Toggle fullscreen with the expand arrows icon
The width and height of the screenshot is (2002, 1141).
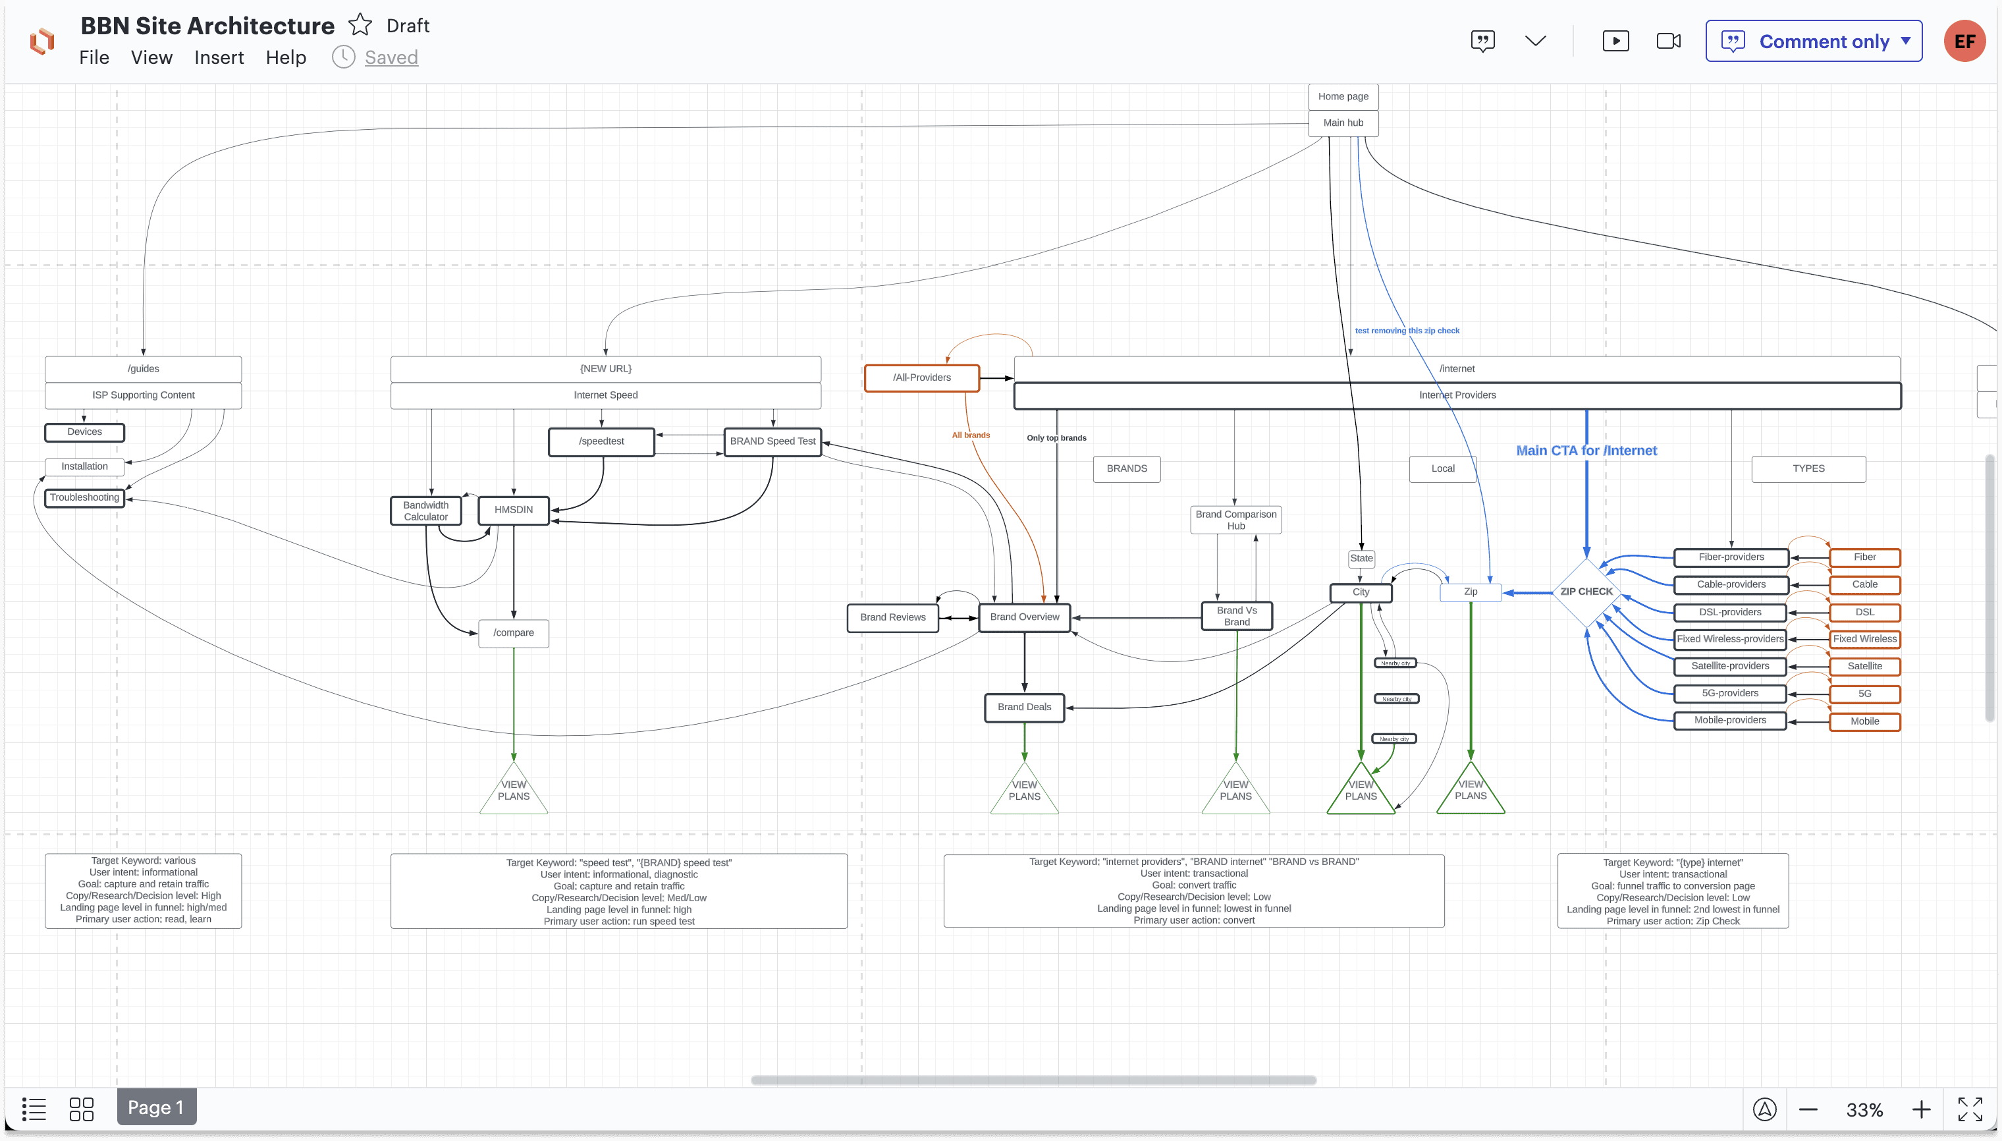1970,1109
